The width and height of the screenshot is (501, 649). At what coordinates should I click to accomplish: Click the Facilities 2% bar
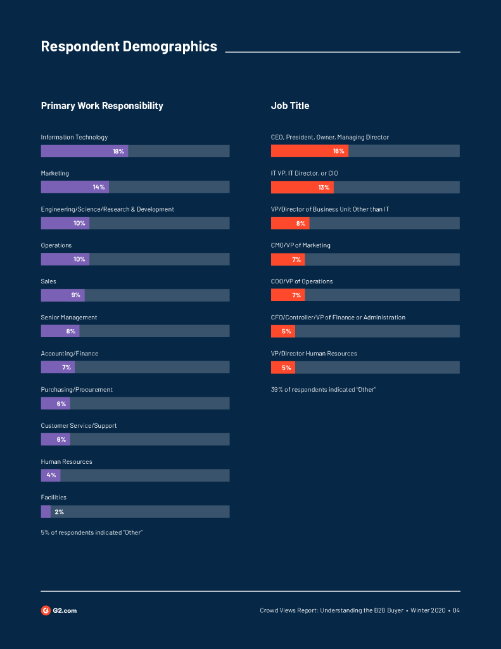click(x=46, y=511)
